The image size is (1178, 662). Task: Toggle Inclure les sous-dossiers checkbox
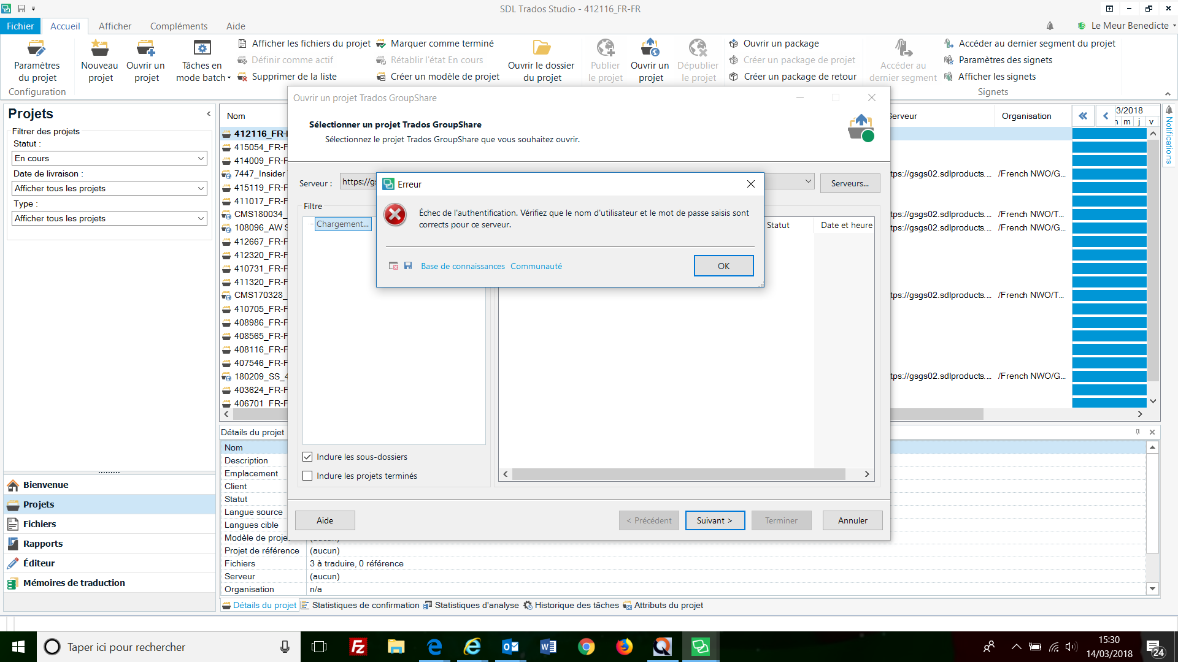pyautogui.click(x=307, y=457)
